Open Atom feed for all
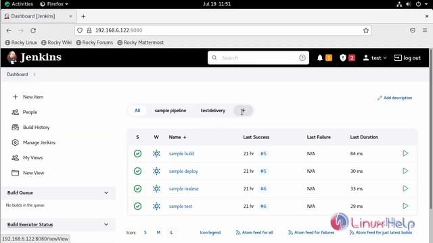Screen dimensions: 433x243 click(x=254, y=232)
